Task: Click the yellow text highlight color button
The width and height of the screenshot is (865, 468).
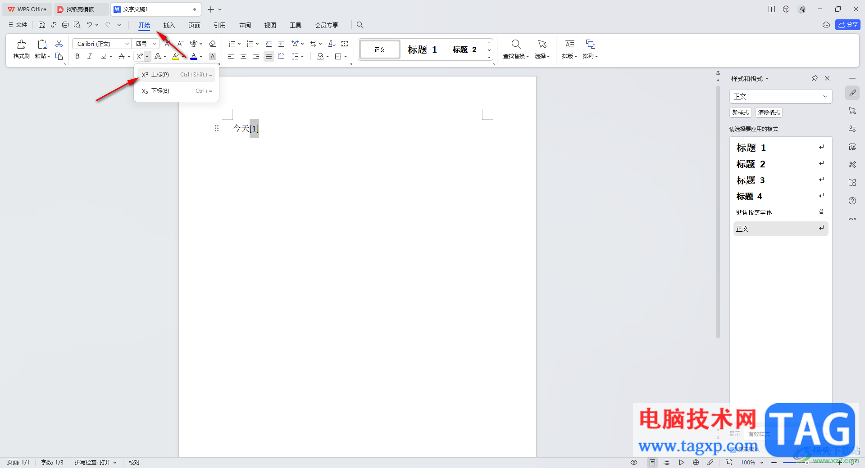Action: 176,56
